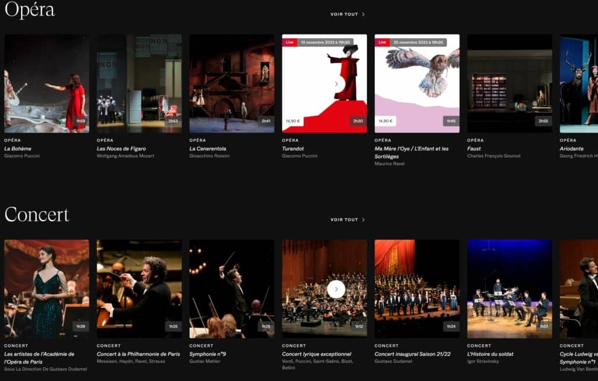The width and height of the screenshot is (598, 381).
Task: Select the Ariodante title link
Action: (x=572, y=149)
